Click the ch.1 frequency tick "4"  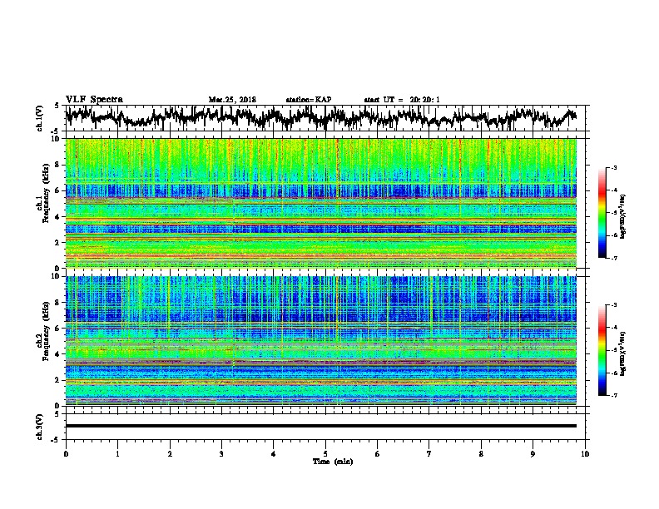[x=59, y=217]
